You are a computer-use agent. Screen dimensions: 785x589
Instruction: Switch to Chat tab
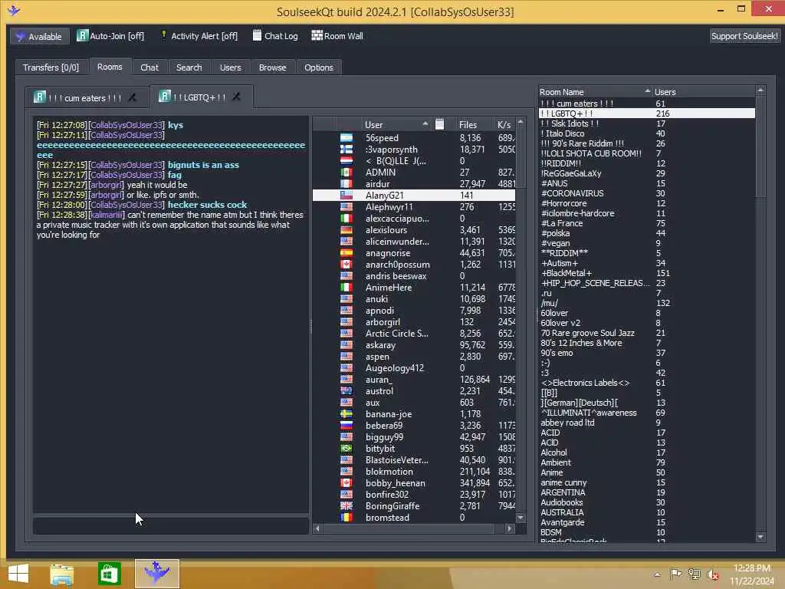149,67
